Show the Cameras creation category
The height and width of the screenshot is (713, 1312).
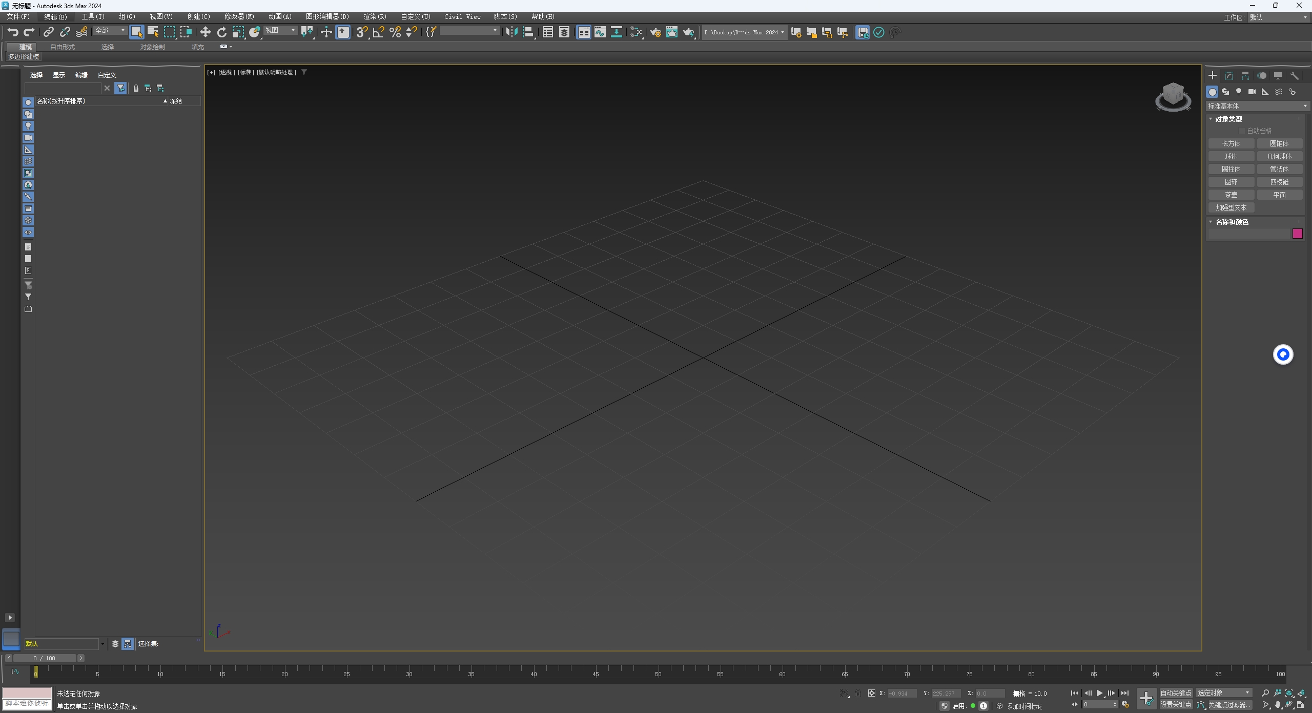(x=1252, y=92)
